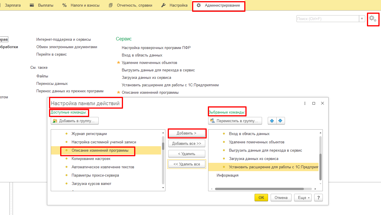Image resolution: width=381 pixels, height=215 pixels.
Task: Click the star beside Удаление помеченных объектов
Action: 118,62
